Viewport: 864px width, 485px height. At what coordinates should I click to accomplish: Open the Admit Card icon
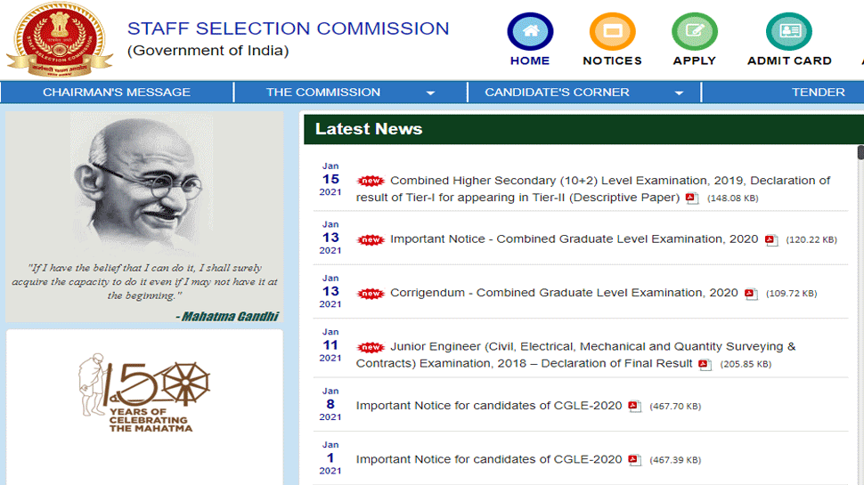pos(789,31)
